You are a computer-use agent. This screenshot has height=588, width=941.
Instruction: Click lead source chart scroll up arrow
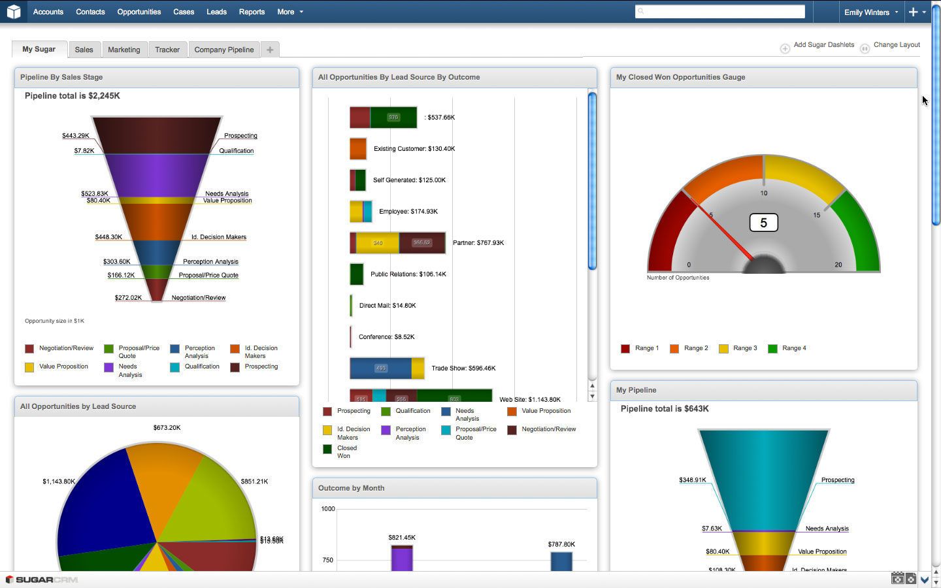pyautogui.click(x=593, y=386)
